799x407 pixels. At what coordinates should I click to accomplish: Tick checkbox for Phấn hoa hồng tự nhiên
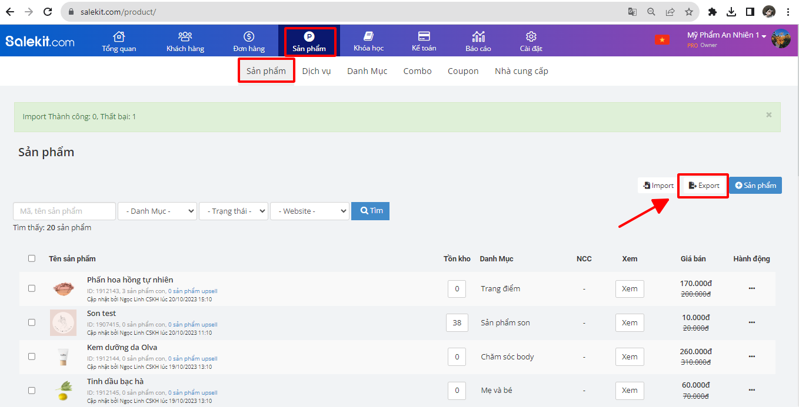click(32, 288)
